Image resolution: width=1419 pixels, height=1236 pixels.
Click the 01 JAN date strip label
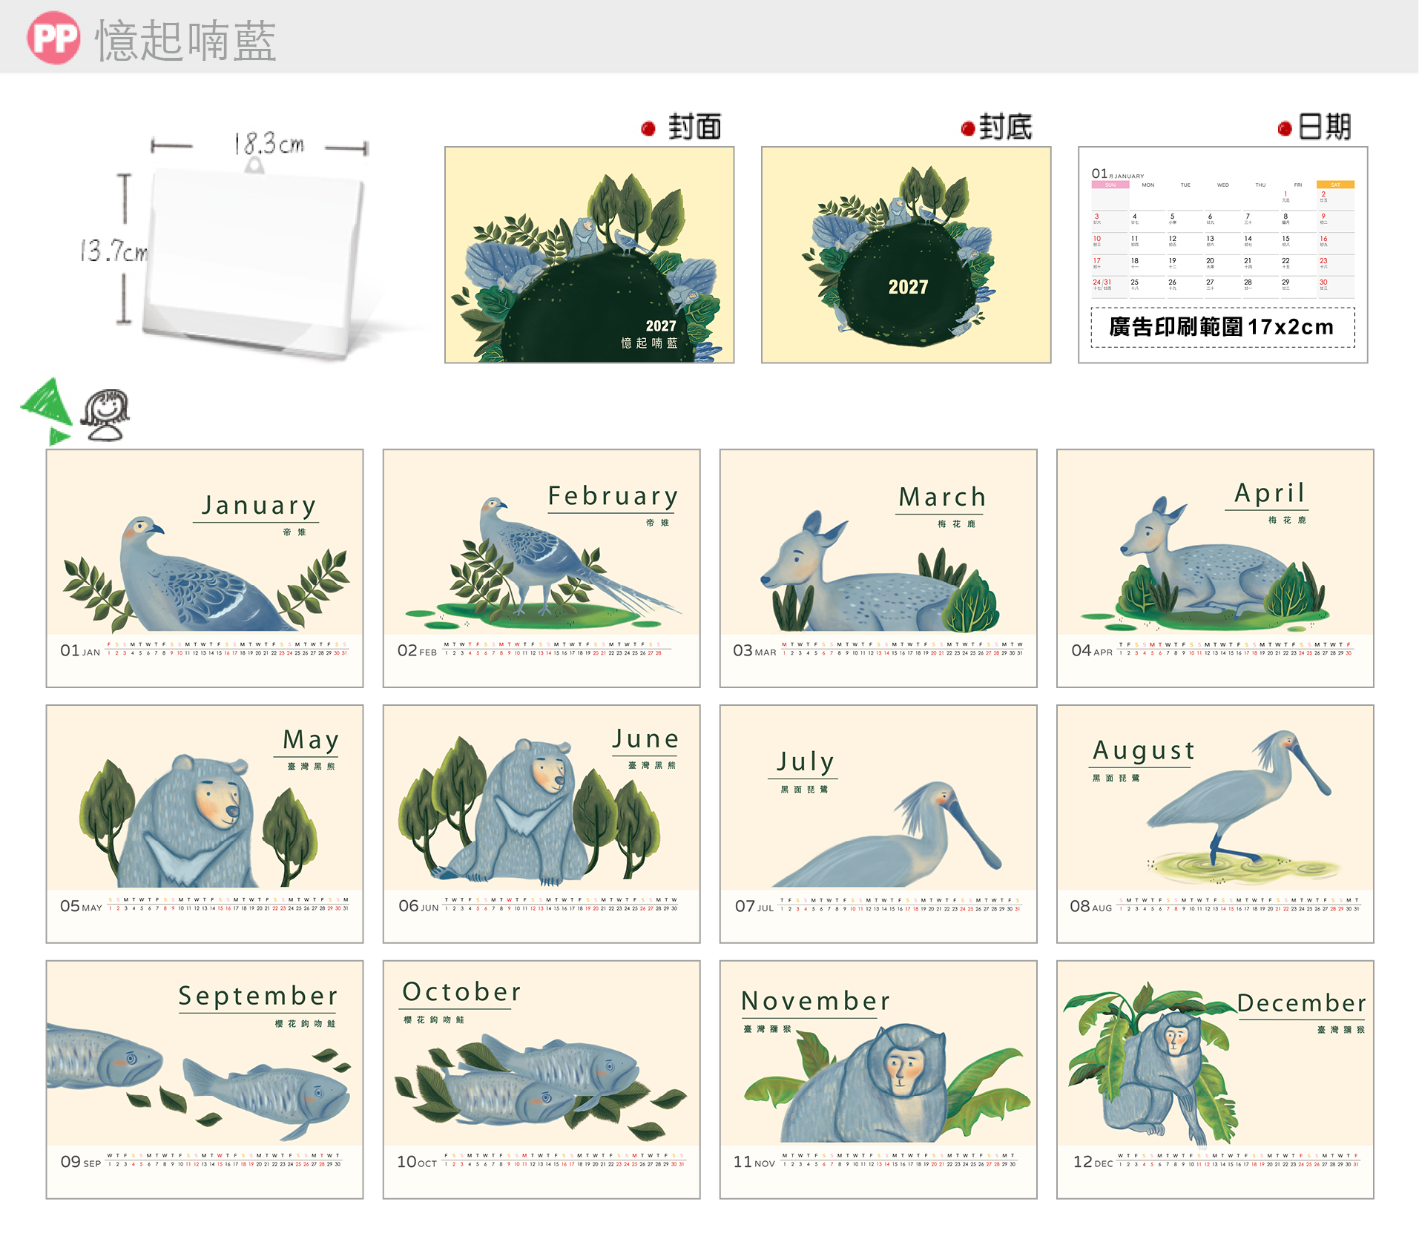[80, 651]
